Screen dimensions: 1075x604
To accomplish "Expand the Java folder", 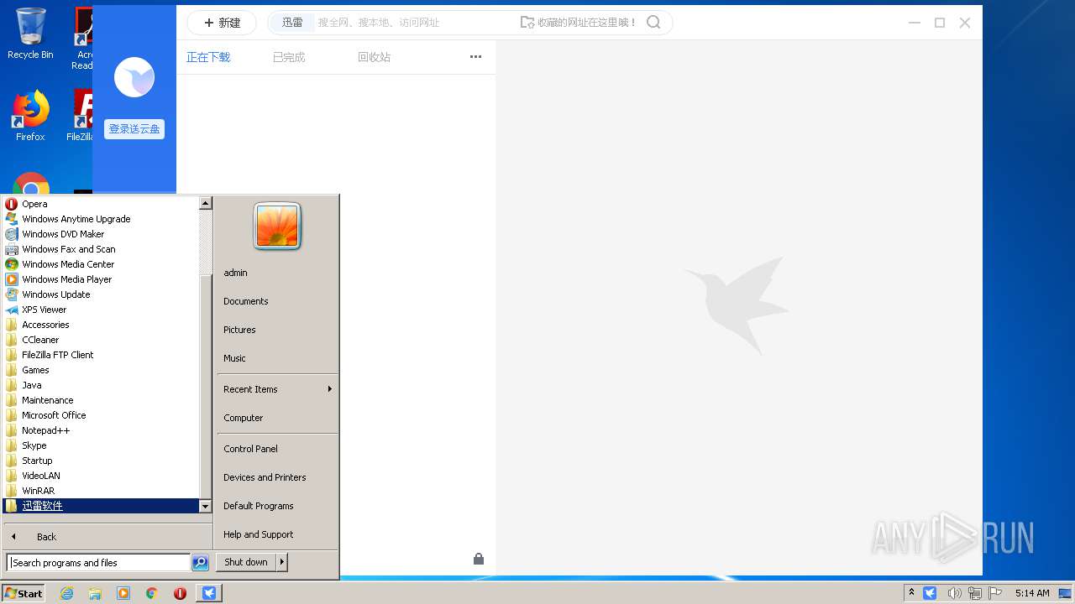I will (x=101, y=385).
